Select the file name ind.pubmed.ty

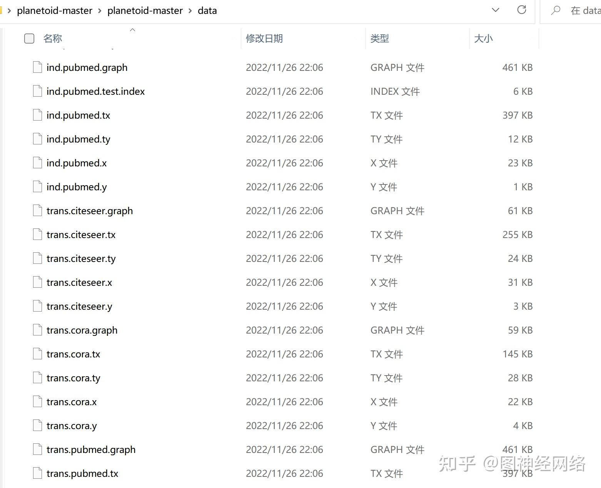78,139
